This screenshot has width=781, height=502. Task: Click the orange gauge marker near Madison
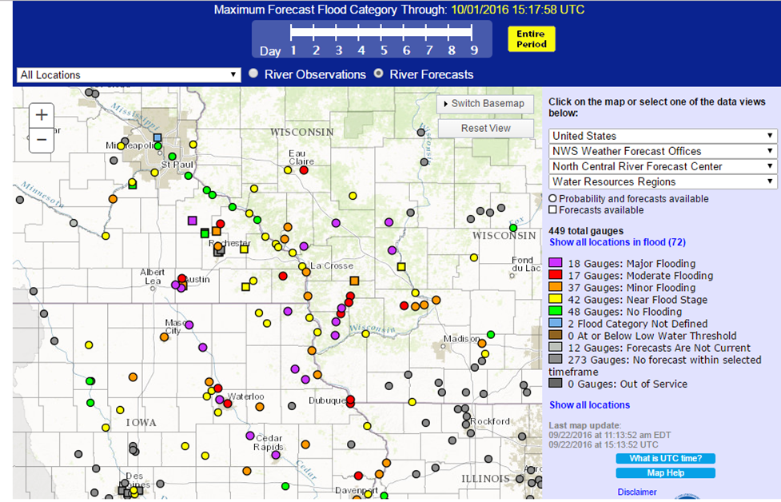pyautogui.click(x=482, y=343)
